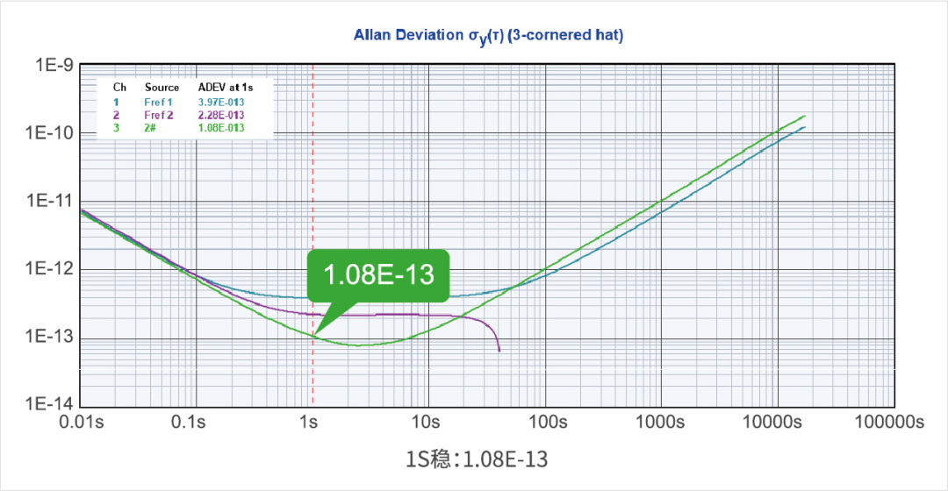
Task: Click the 2.28E-013 value in legend
Action: [221, 116]
